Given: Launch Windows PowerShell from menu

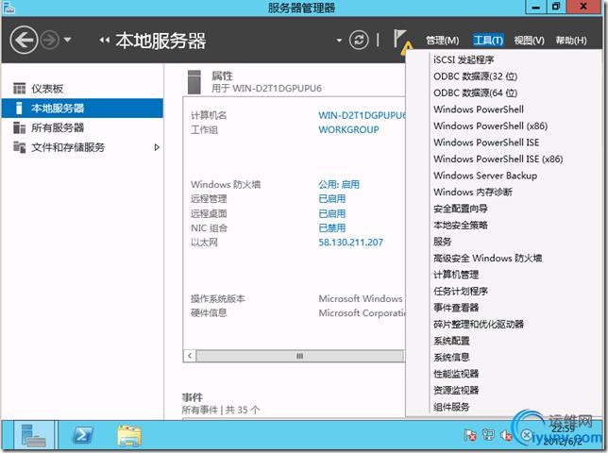Looking at the screenshot, I should pyautogui.click(x=479, y=109).
